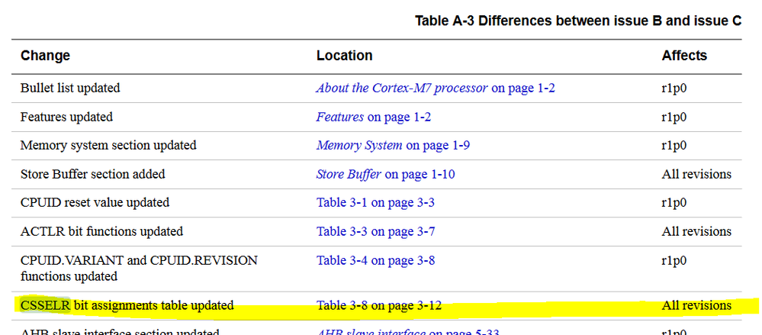Click 'CPUID.VARIANT and CPUID.REVISION functions updated' text
The height and width of the screenshot is (335, 762).
pos(138,268)
